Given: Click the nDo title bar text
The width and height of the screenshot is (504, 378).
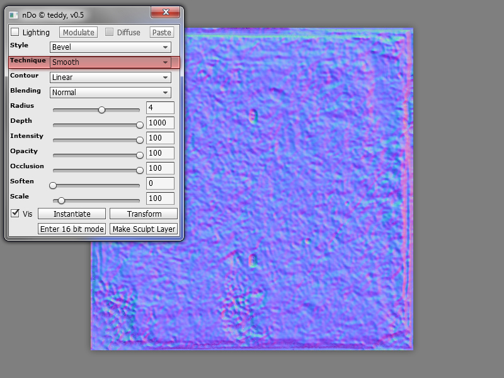Looking at the screenshot, I should coord(53,15).
